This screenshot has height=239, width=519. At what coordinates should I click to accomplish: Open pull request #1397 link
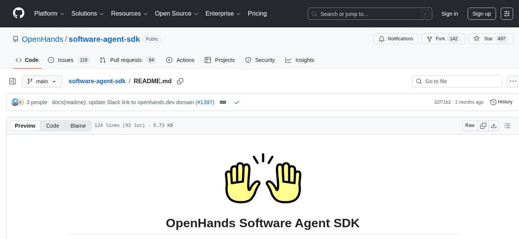click(205, 102)
